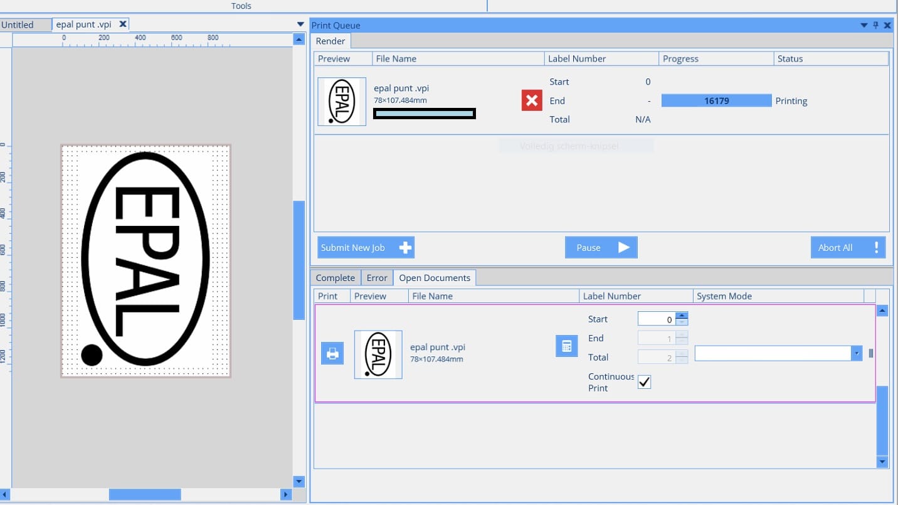Pause the current print job
Image resolution: width=898 pixels, height=505 pixels.
tap(601, 247)
